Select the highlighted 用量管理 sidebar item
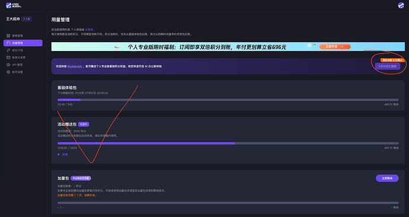Image resolution: width=409 pixels, height=217 pixels. pyautogui.click(x=23, y=43)
